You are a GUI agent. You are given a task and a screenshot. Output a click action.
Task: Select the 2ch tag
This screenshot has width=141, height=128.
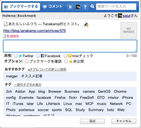[x=9, y=92]
